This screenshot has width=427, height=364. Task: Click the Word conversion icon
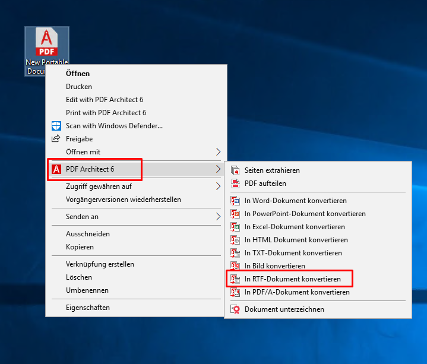click(235, 201)
